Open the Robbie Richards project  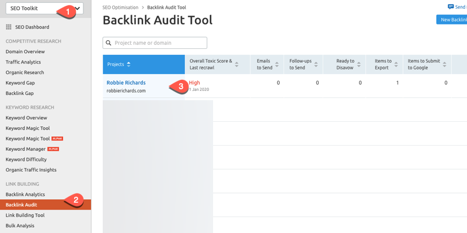[x=126, y=83]
